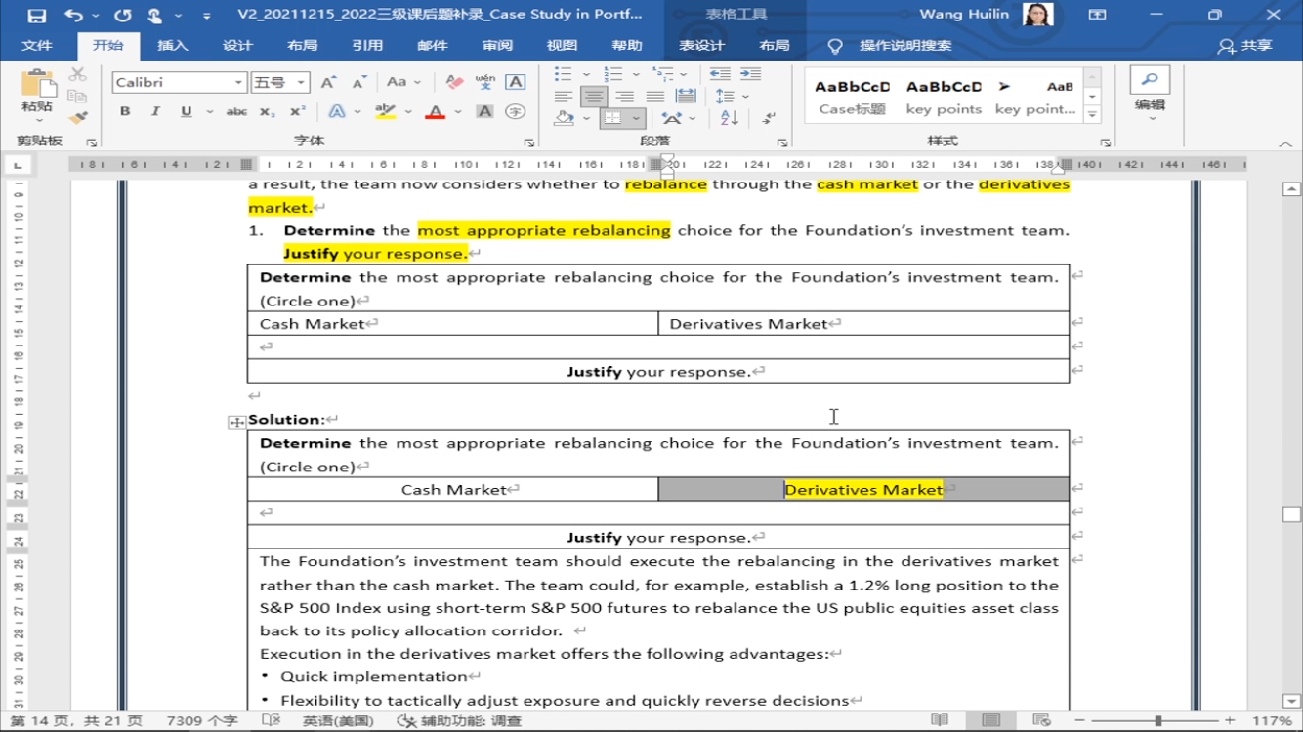Click the bulleted list icon

[x=564, y=74]
